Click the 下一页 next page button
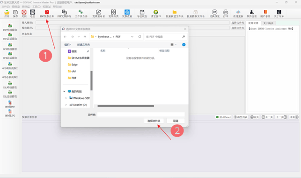The width and height of the screenshot is (301, 178). click(281, 117)
